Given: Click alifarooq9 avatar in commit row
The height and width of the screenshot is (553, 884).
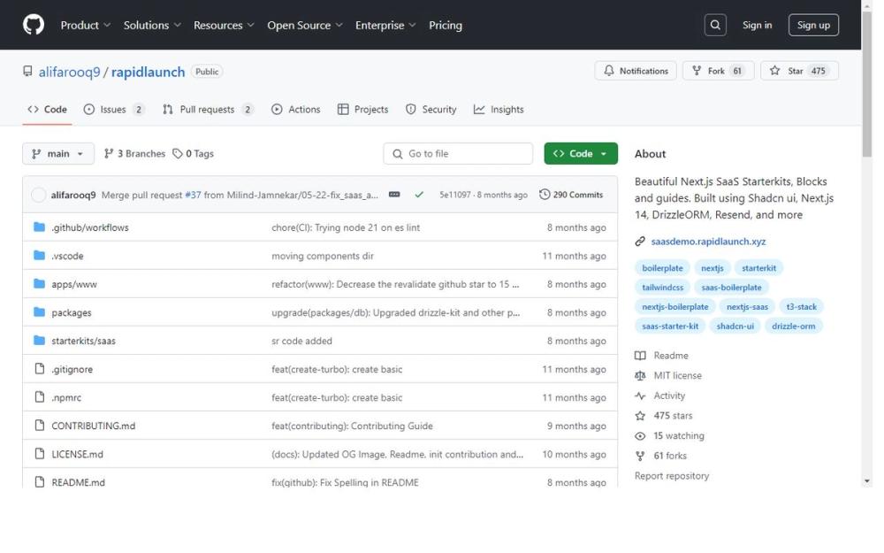Looking at the screenshot, I should [38, 195].
